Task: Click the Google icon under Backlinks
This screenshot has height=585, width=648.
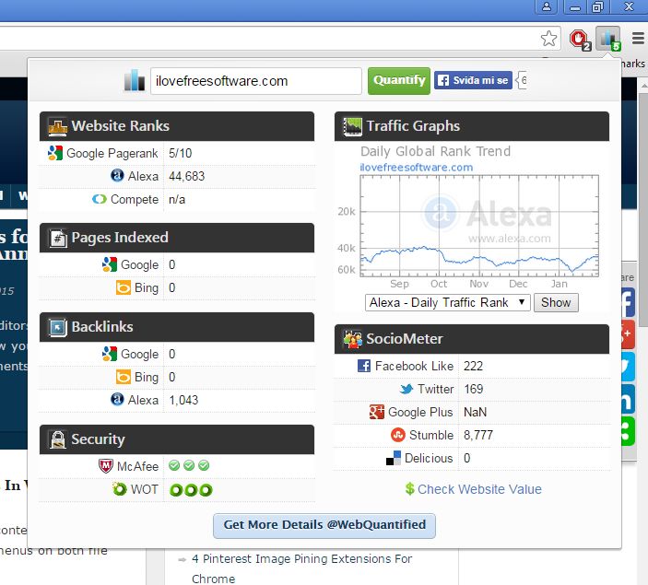Action: click(110, 354)
